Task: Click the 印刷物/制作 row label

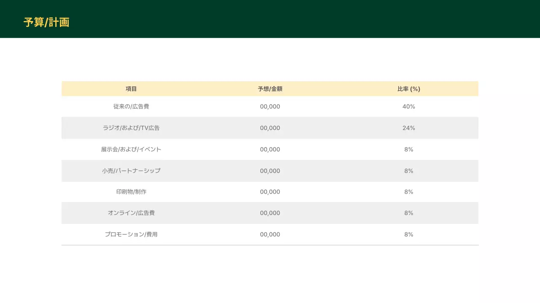Action: tap(131, 191)
